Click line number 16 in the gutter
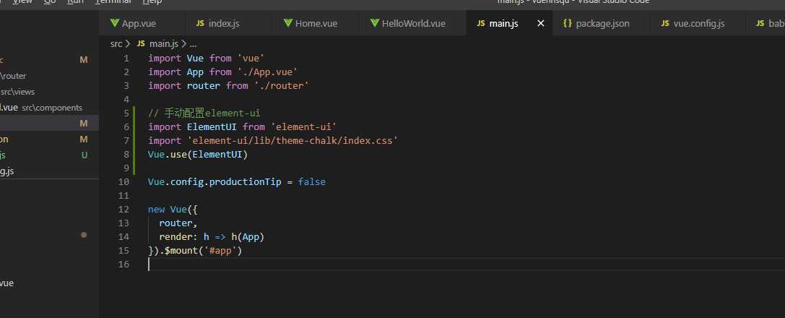Image resolution: width=785 pixels, height=318 pixels. coord(123,264)
